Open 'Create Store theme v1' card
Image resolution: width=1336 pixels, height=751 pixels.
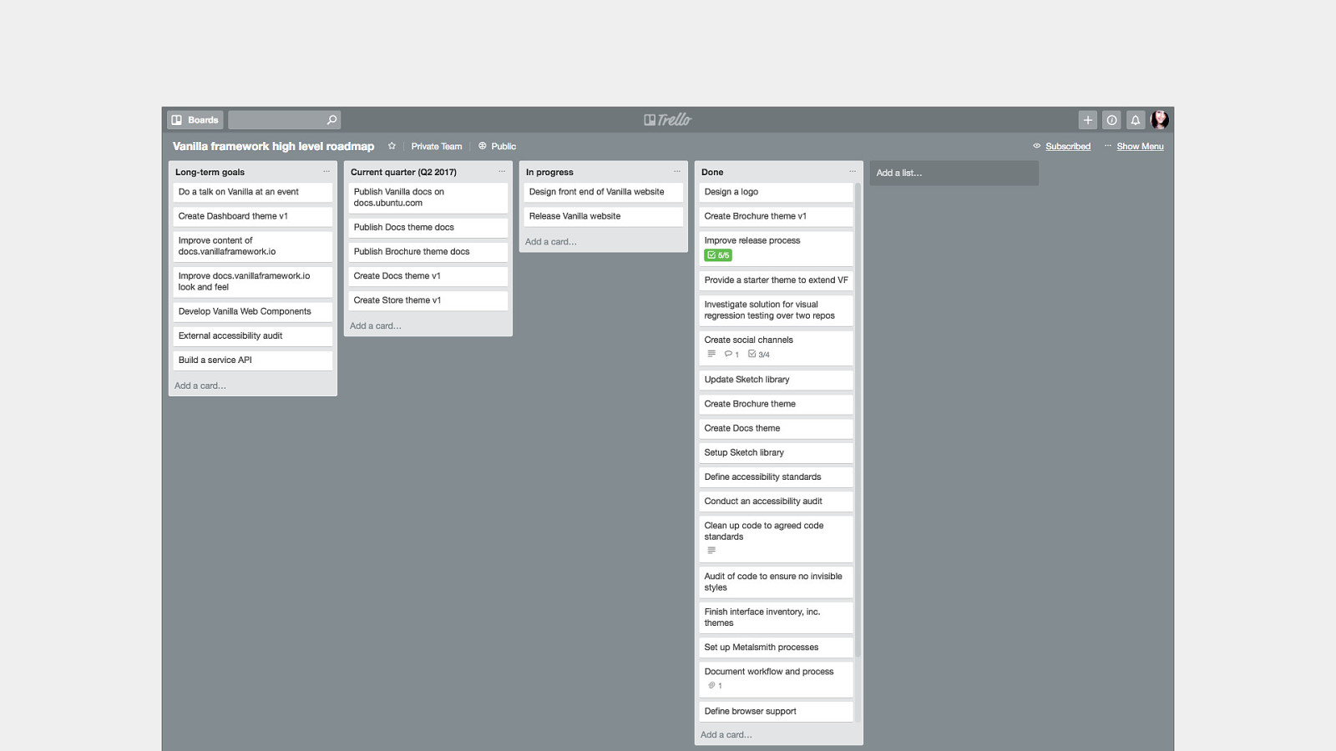(x=428, y=300)
